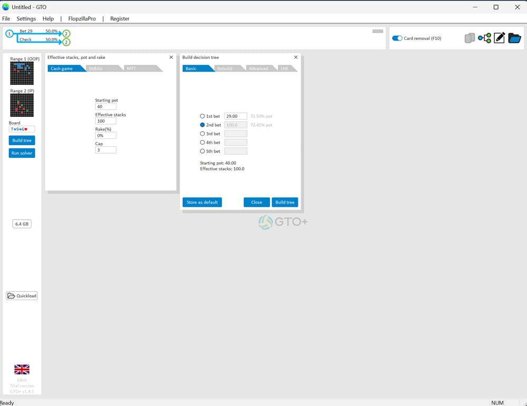Select the 1st bet radio button
The width and height of the screenshot is (527, 406).
pyautogui.click(x=202, y=116)
